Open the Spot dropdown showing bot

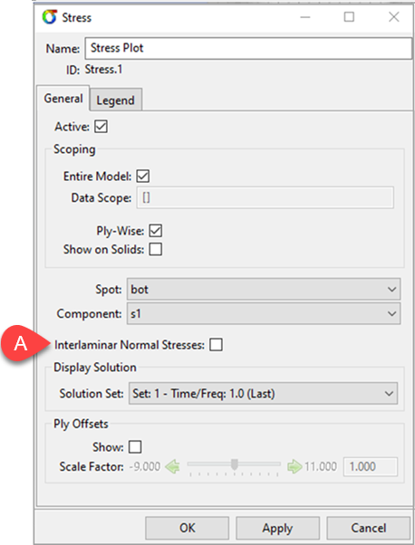[x=264, y=289]
